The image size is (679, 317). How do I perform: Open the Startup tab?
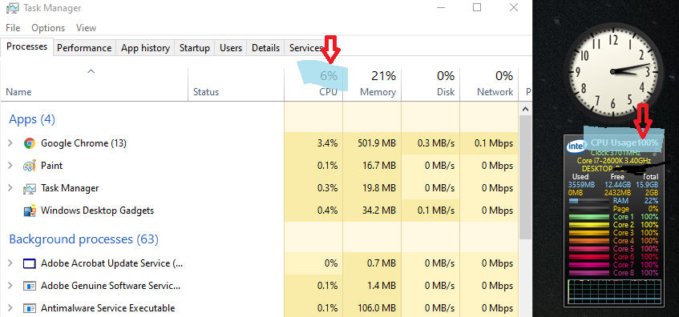point(195,47)
